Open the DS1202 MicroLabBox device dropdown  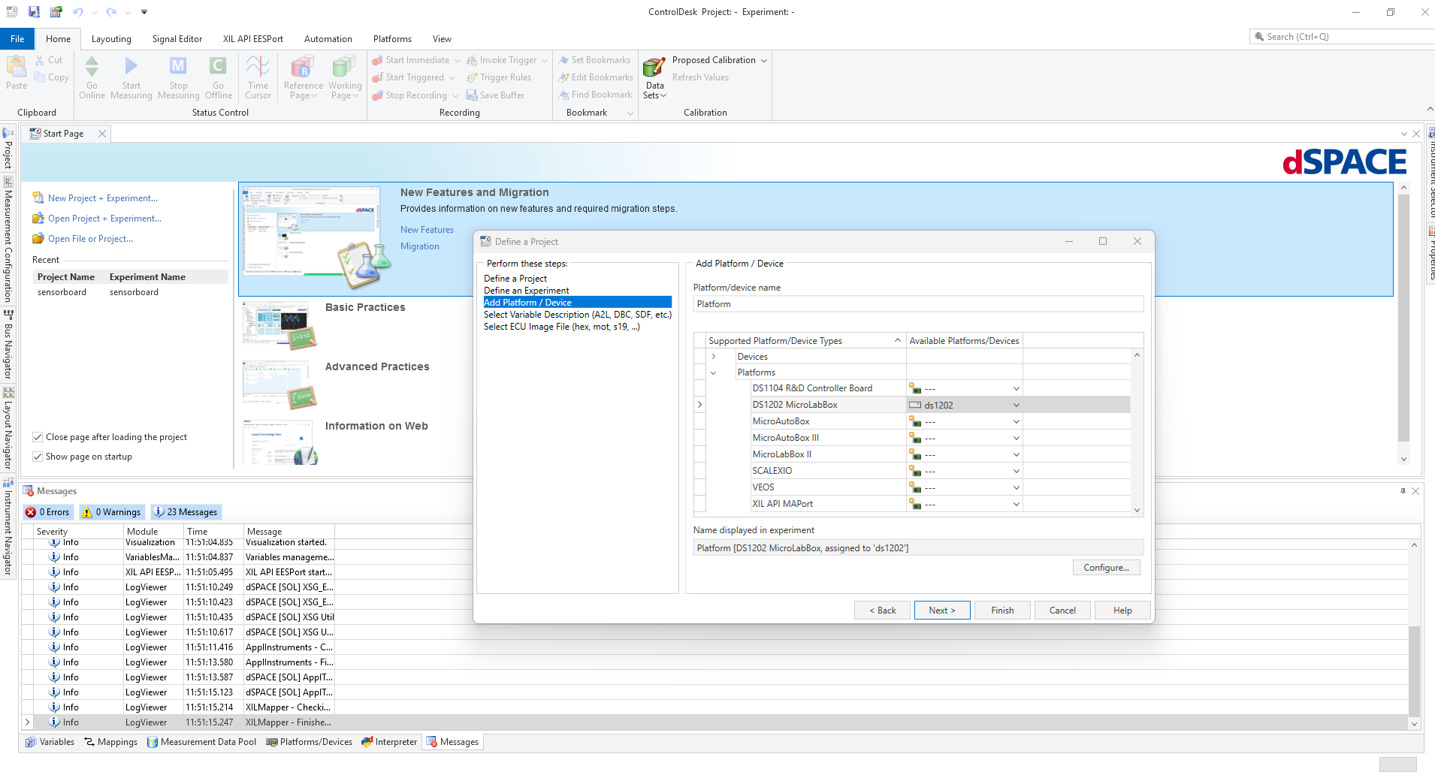(x=1016, y=405)
